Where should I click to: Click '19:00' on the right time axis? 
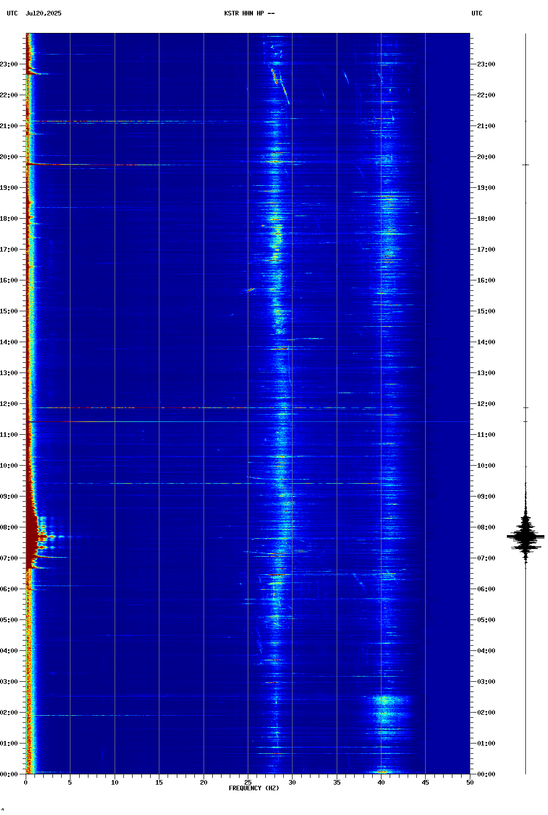486,188
